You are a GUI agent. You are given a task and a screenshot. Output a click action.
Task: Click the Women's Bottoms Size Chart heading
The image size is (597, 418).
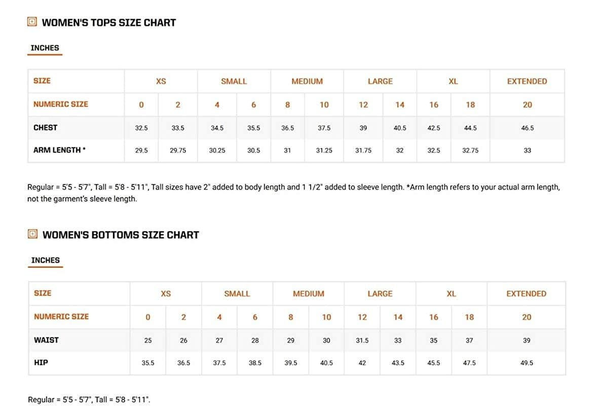pos(121,235)
